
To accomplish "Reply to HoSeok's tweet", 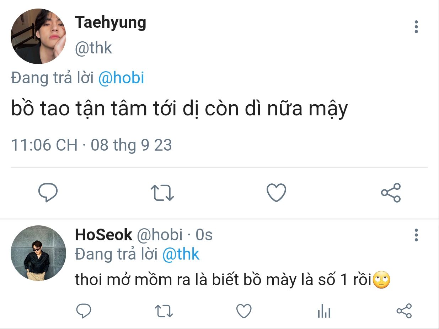I will (84, 311).
